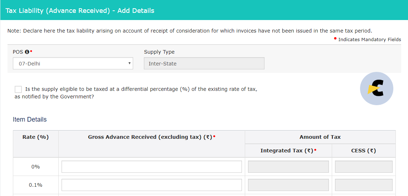The image size is (408, 196).
Task: Click the CESS (₹) sub-header
Action: [364, 151]
